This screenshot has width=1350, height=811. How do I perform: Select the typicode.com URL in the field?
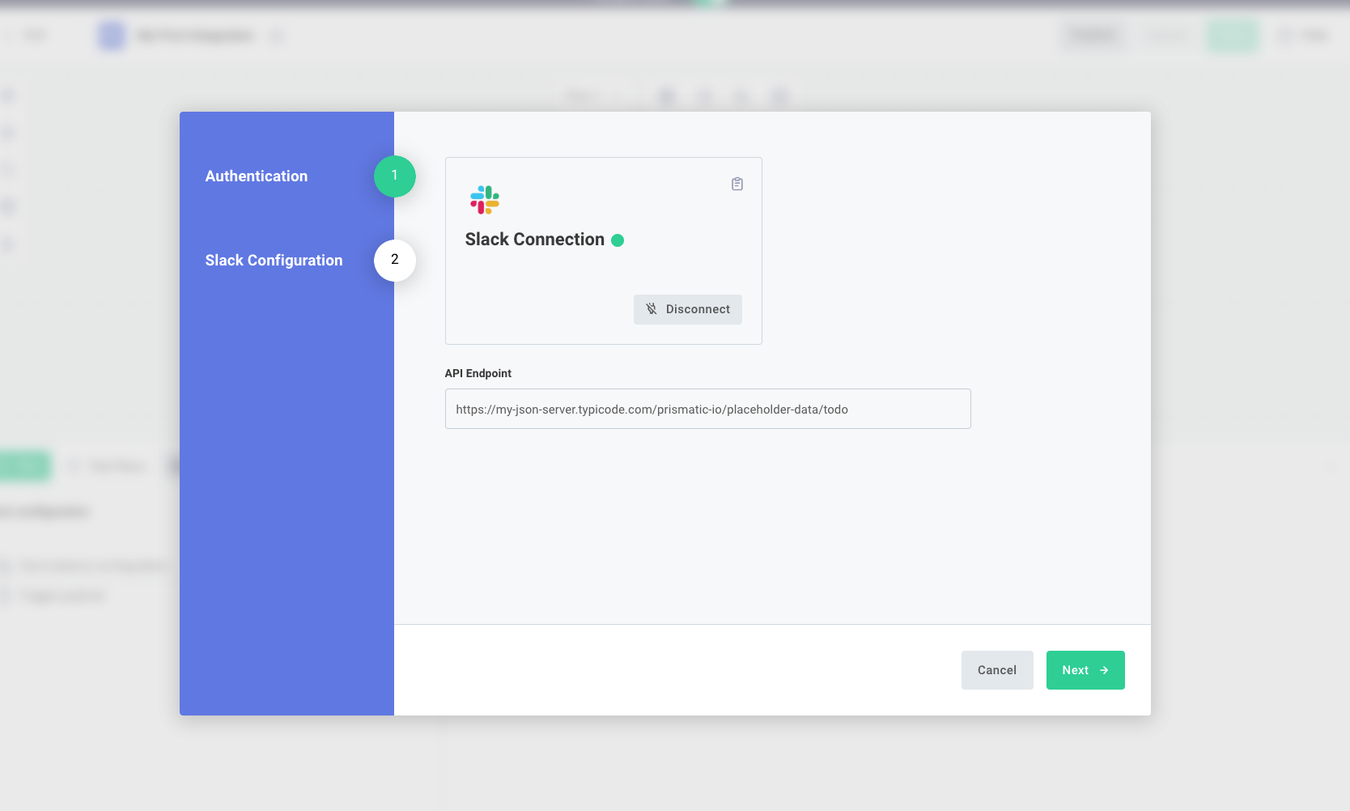pos(651,409)
